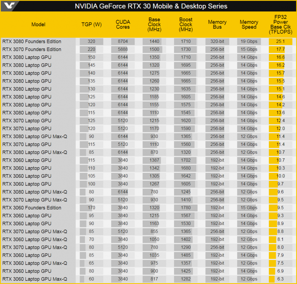The image size is (297, 284).
Task: Click the CUDA cores value 5888
Action: point(123,49)
